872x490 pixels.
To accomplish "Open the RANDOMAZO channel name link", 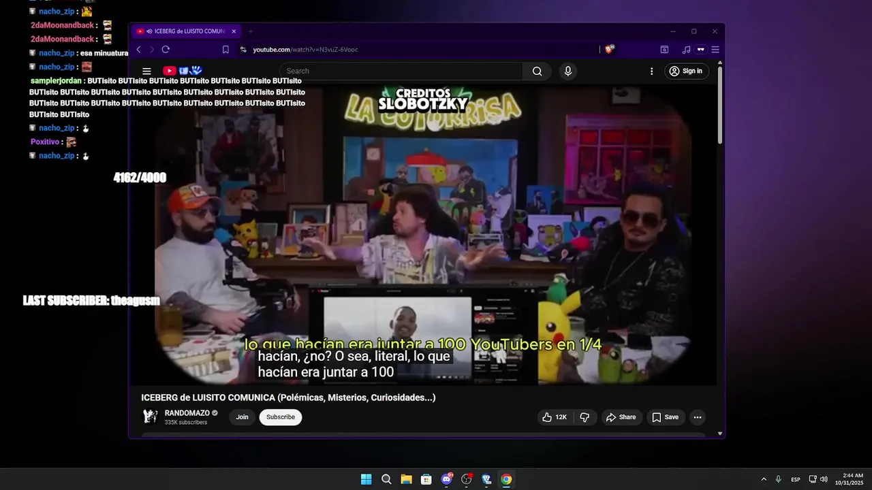I will coord(187,413).
